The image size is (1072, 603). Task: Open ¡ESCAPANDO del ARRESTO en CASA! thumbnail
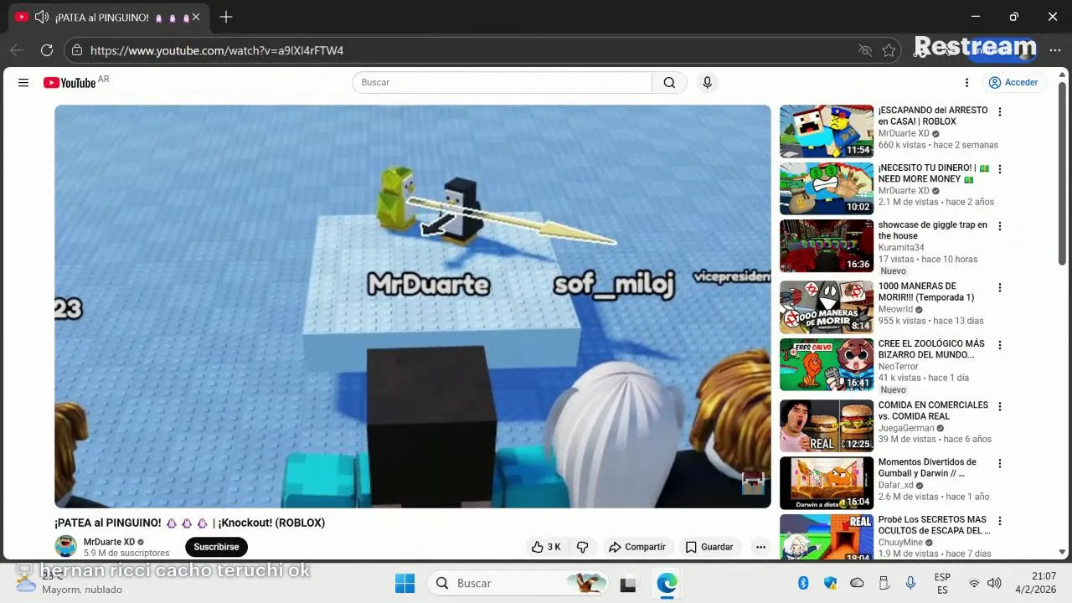[x=827, y=131]
